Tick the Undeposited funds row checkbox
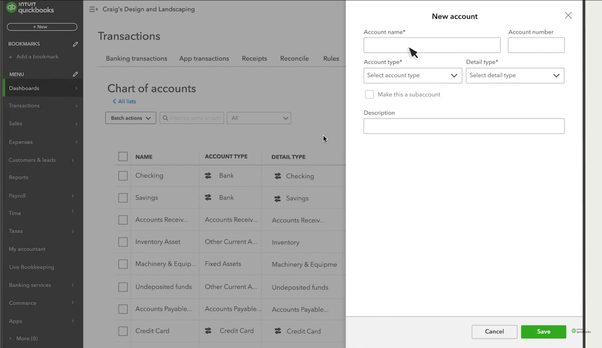Screen dimensions: 602x348 (123, 287)
